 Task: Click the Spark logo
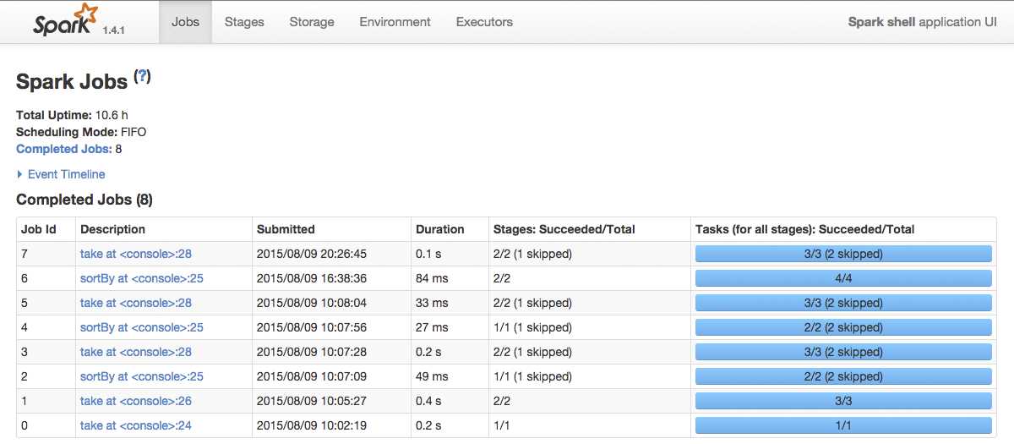[x=64, y=19]
